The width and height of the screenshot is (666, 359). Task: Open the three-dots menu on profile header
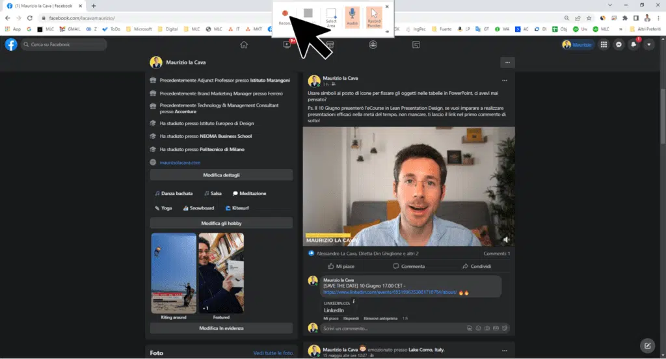[508, 62]
